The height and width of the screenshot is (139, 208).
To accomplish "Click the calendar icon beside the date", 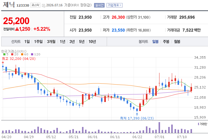I will (x=43, y=5).
